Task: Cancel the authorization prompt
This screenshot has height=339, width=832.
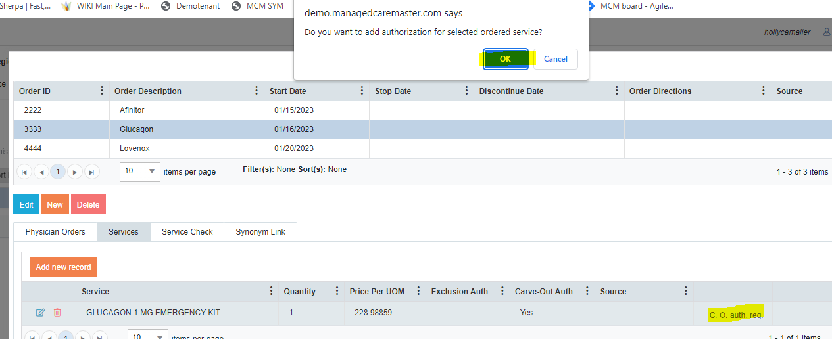Action: coord(555,59)
